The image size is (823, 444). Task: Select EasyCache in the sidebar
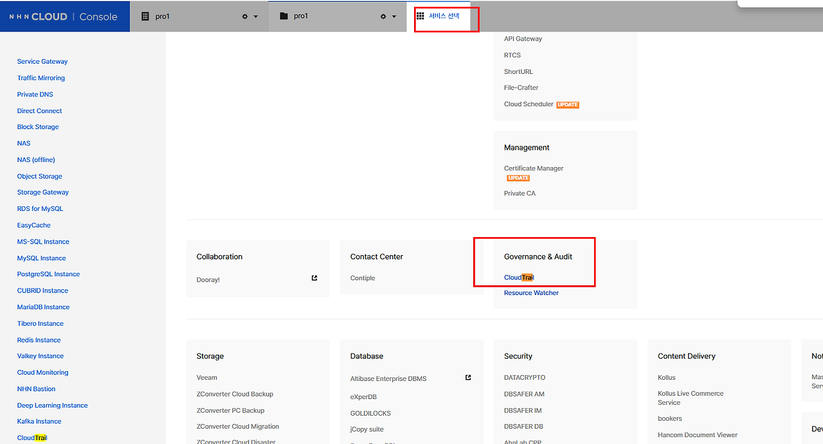coord(34,226)
